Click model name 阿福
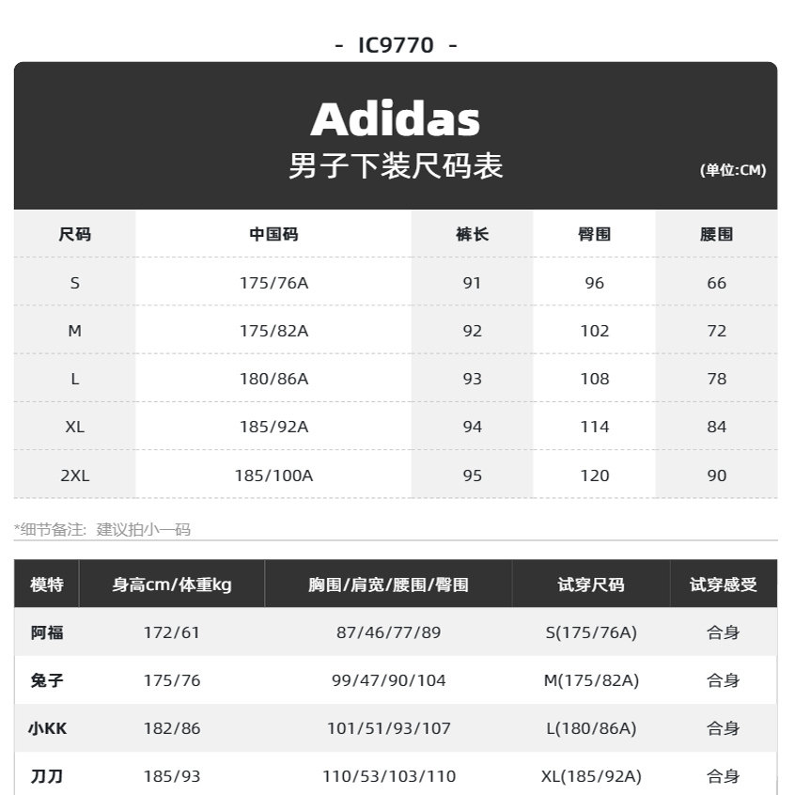This screenshot has height=795, width=795. pyautogui.click(x=47, y=632)
